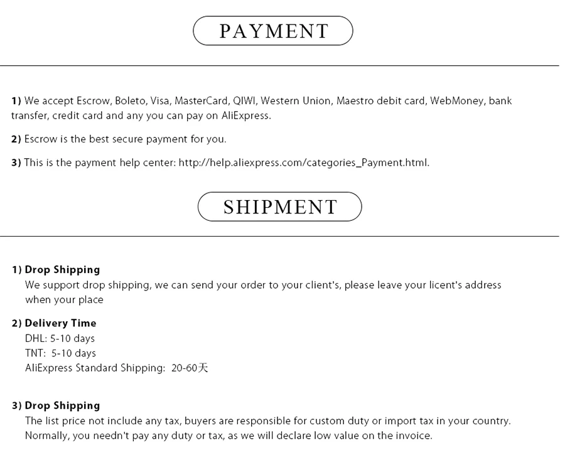Open the AliExpress payment help center URL
This screenshot has height=470, width=565.
tap(303, 163)
